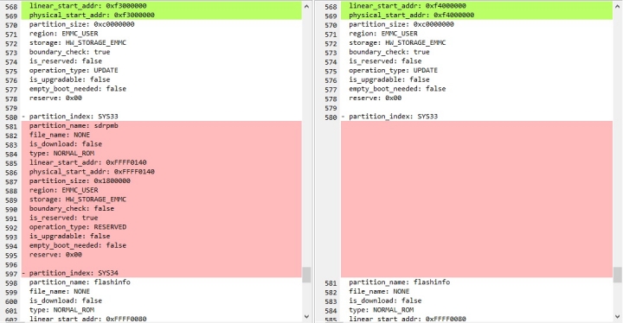Screen dimensions: 623x323
Task: Click 'partition_size: 0xc0000000' in right pane
Action: (401, 24)
